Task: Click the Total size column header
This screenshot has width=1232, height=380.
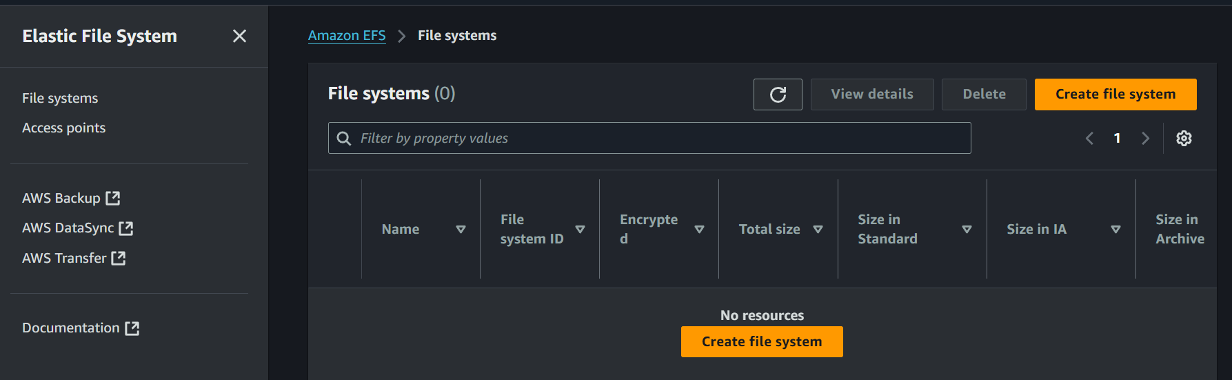Action: pyautogui.click(x=769, y=229)
